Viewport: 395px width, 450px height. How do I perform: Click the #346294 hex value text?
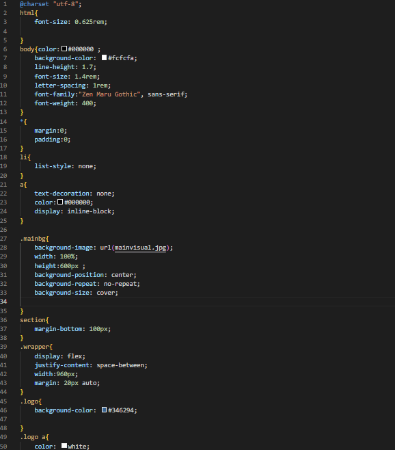click(121, 410)
